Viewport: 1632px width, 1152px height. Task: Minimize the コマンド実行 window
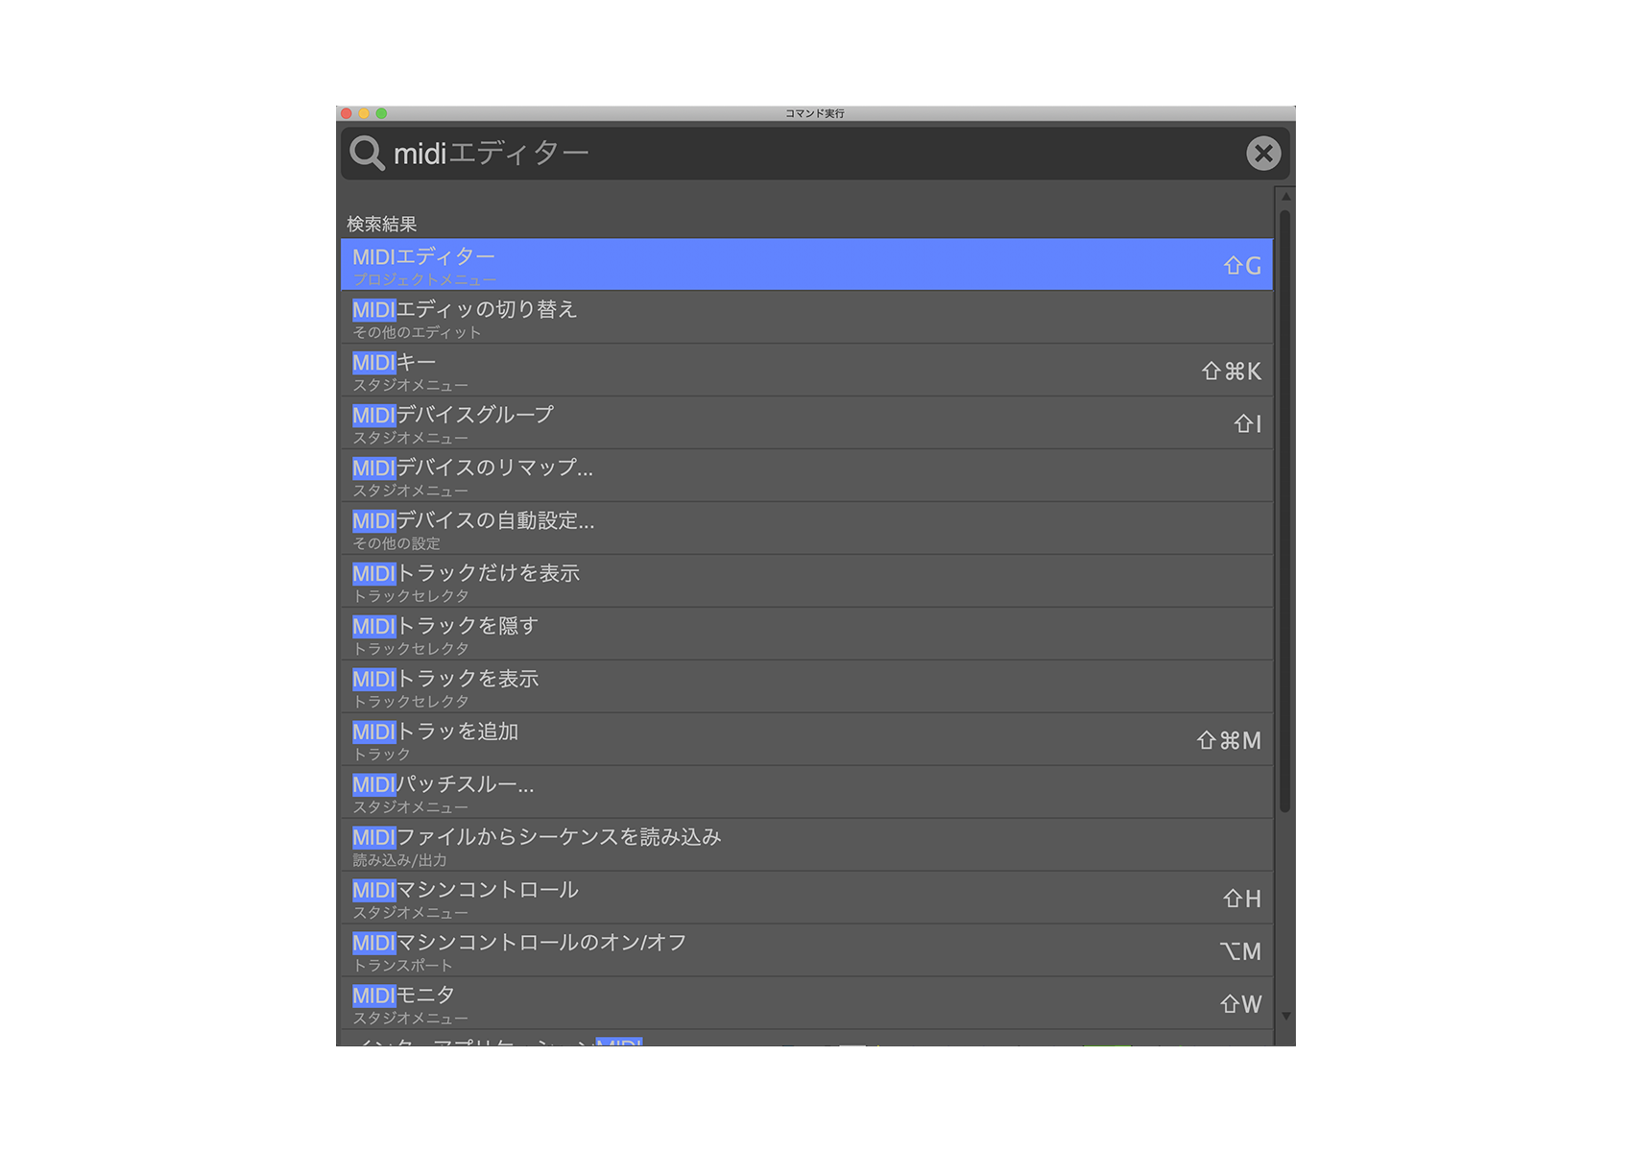coord(364,113)
